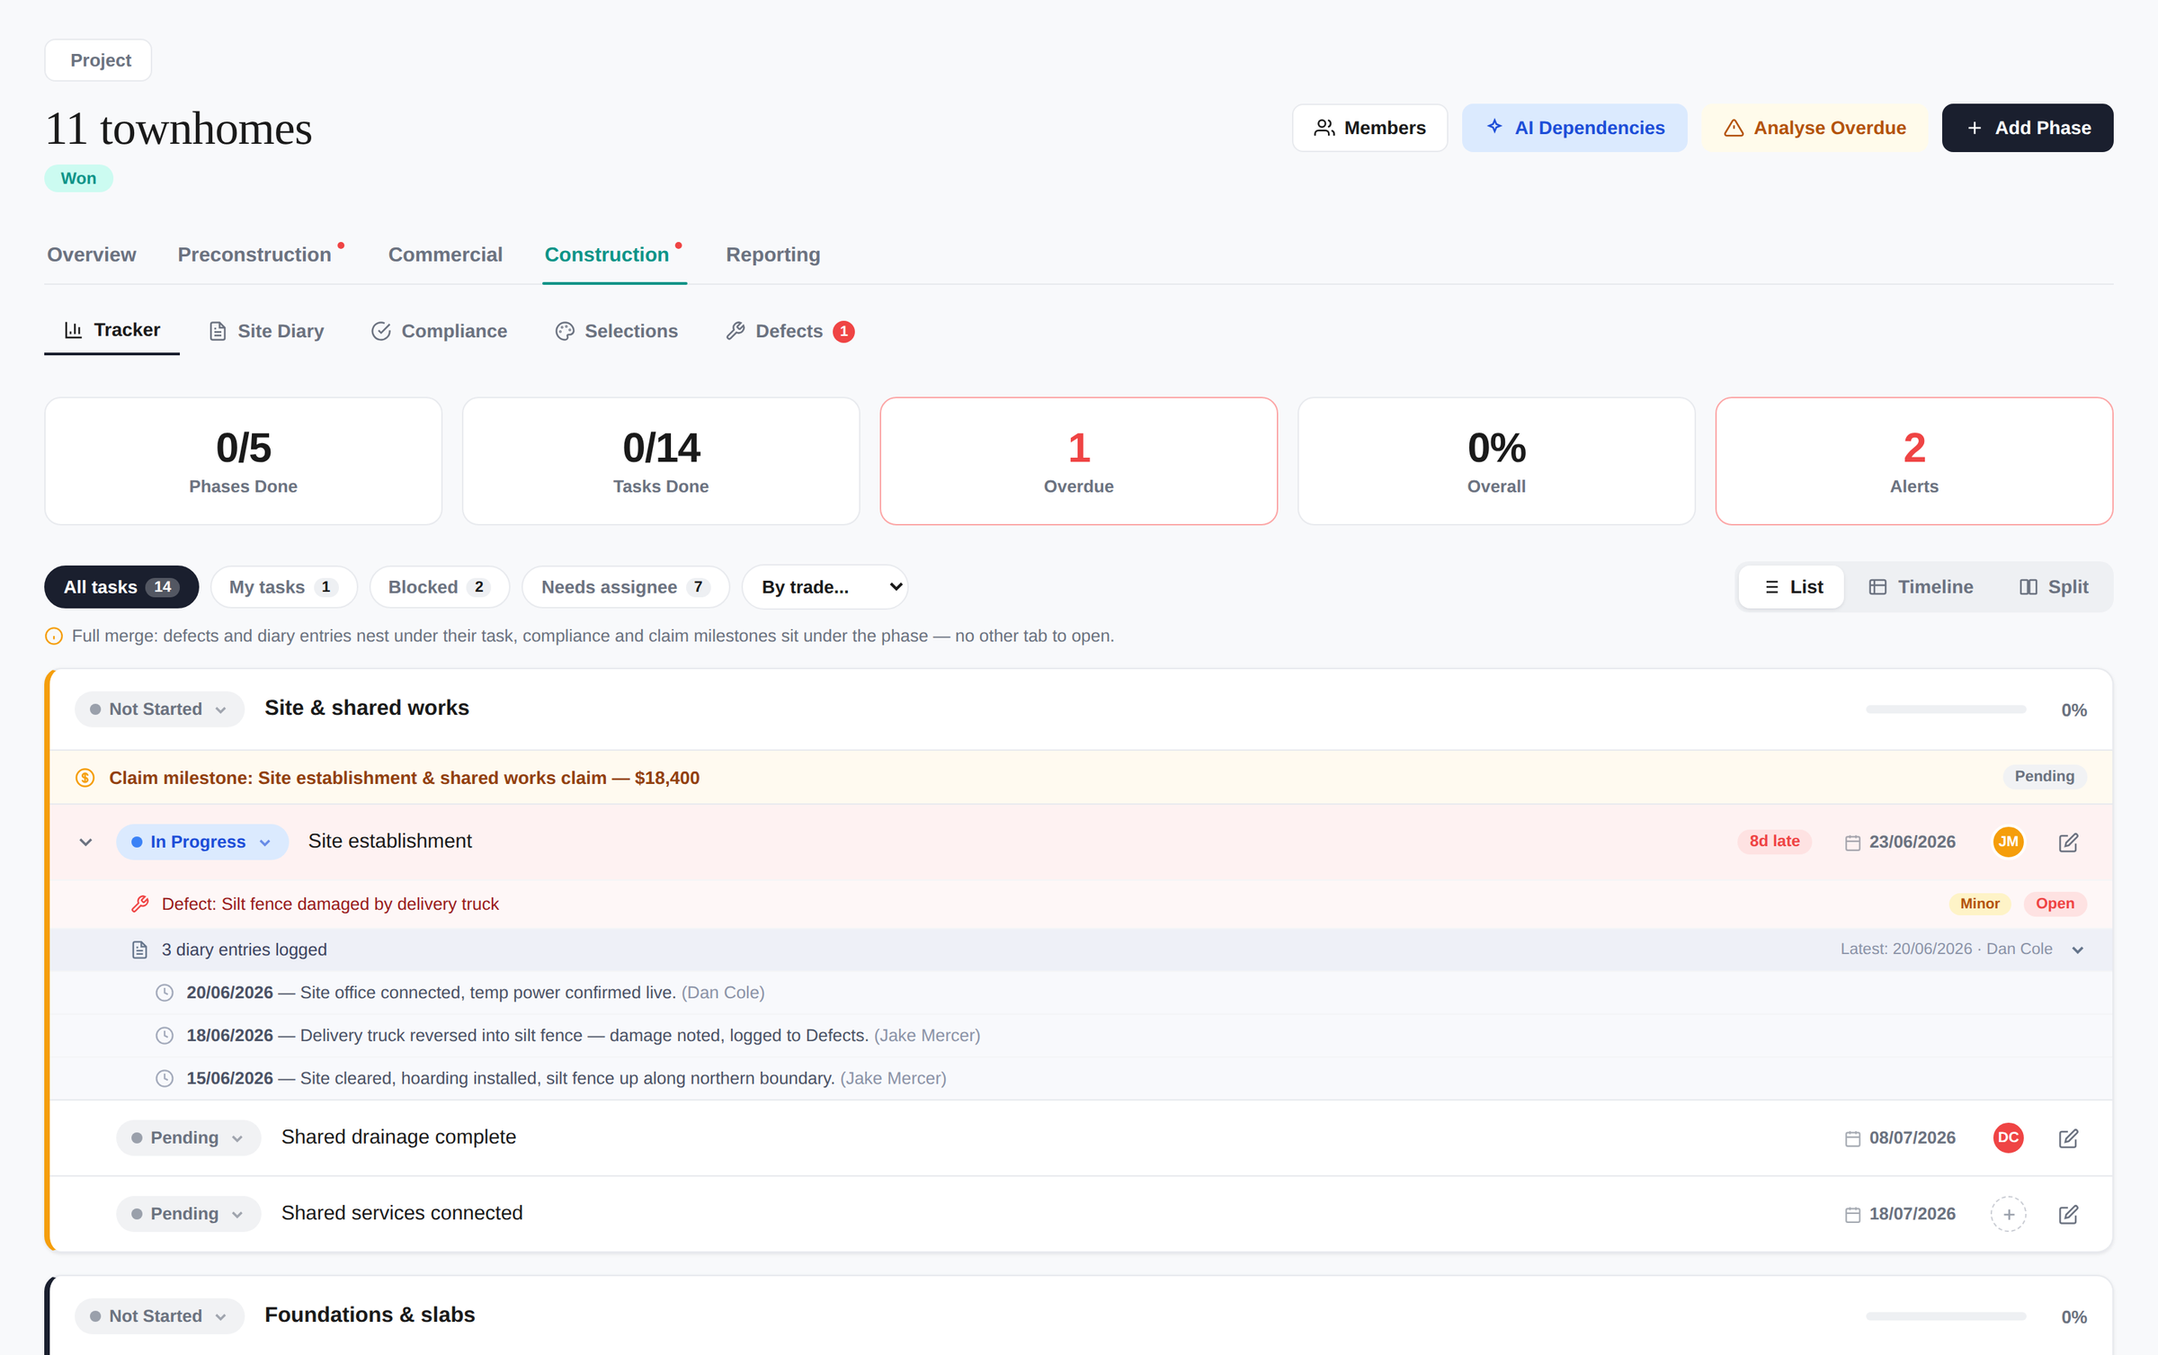The image size is (2158, 1355).
Task: Click the red Defects count badge
Action: [x=843, y=332]
